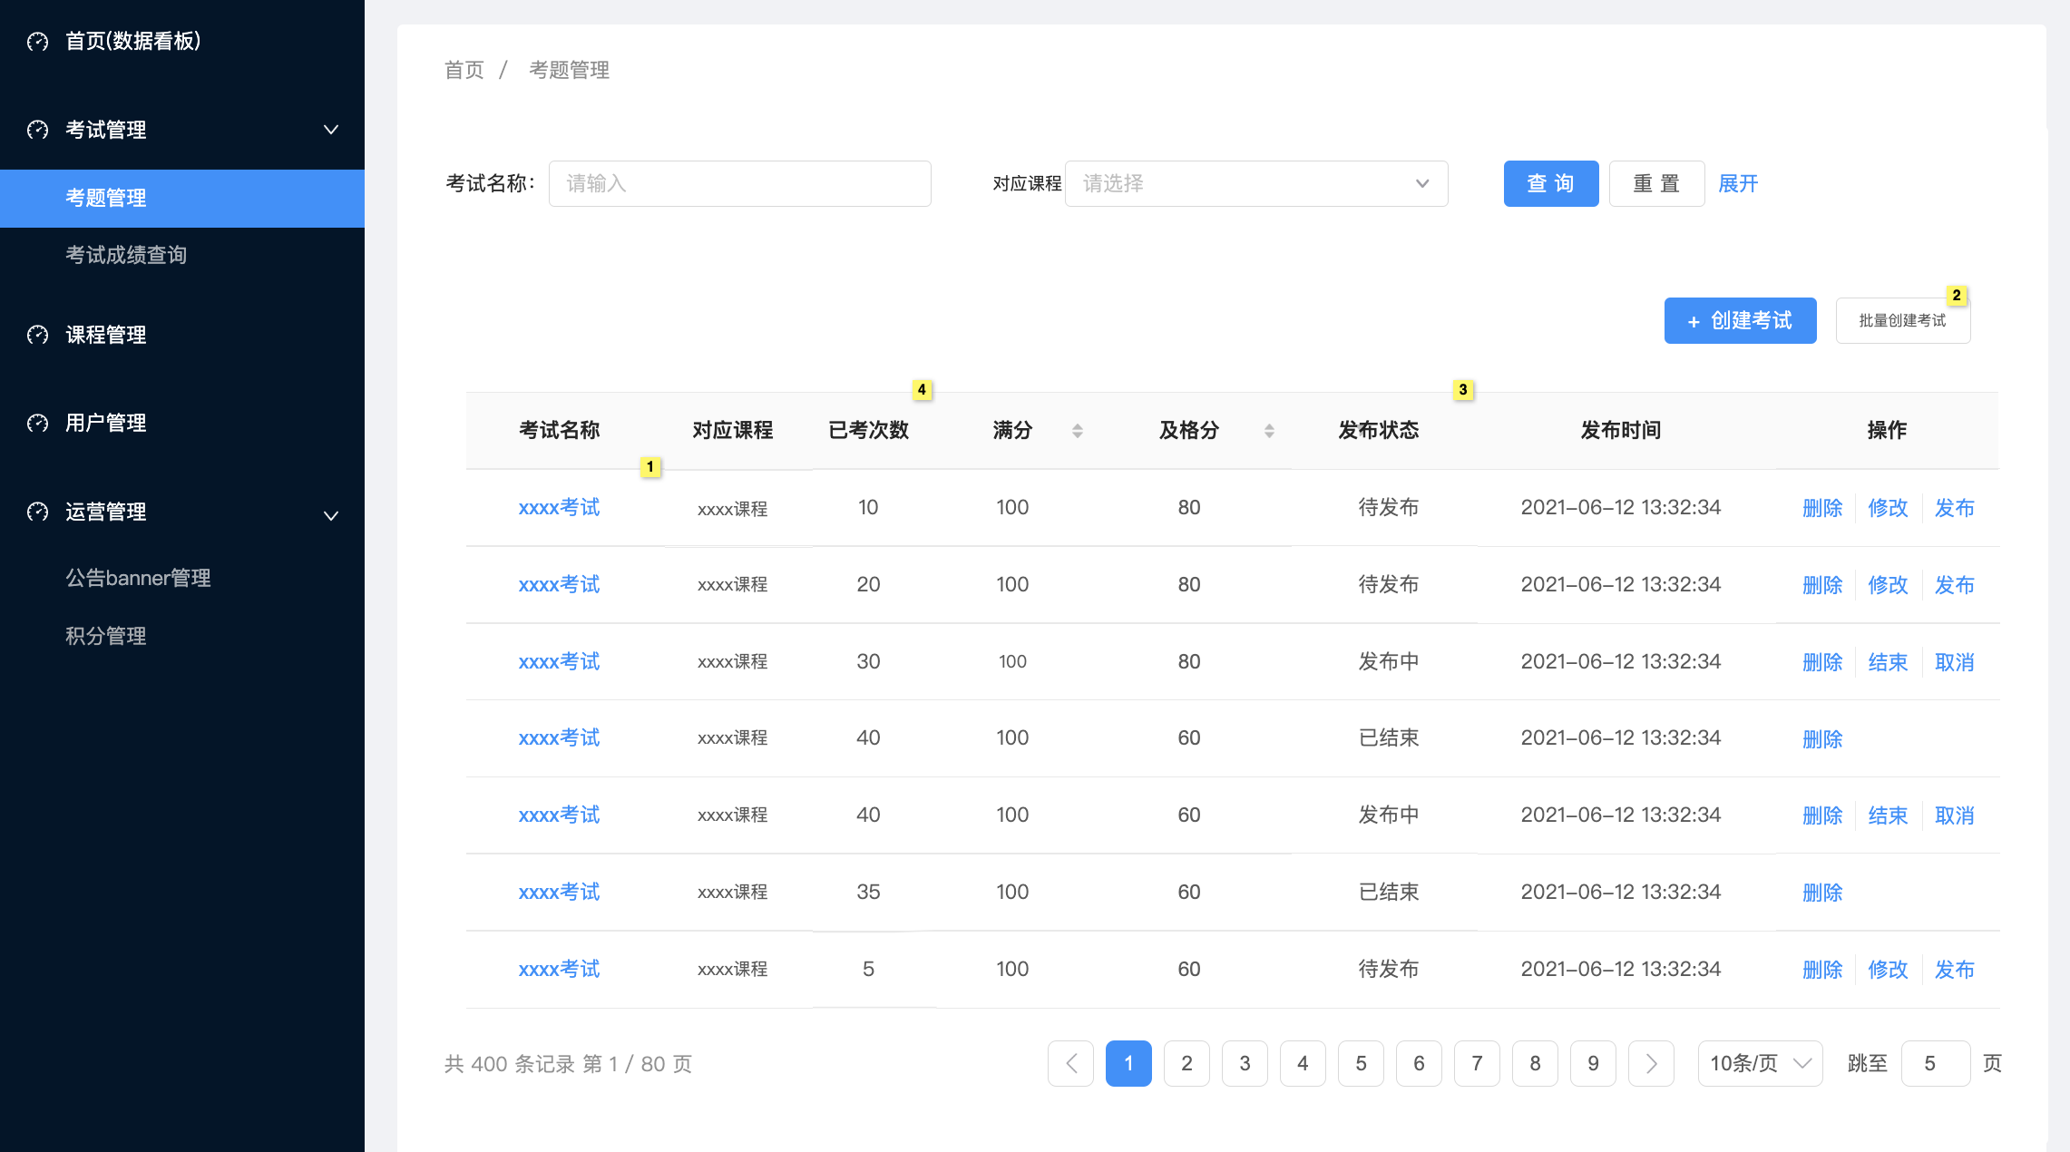Open xxxx考试 link with 已考次数 5
The image size is (2070, 1152).
(559, 969)
